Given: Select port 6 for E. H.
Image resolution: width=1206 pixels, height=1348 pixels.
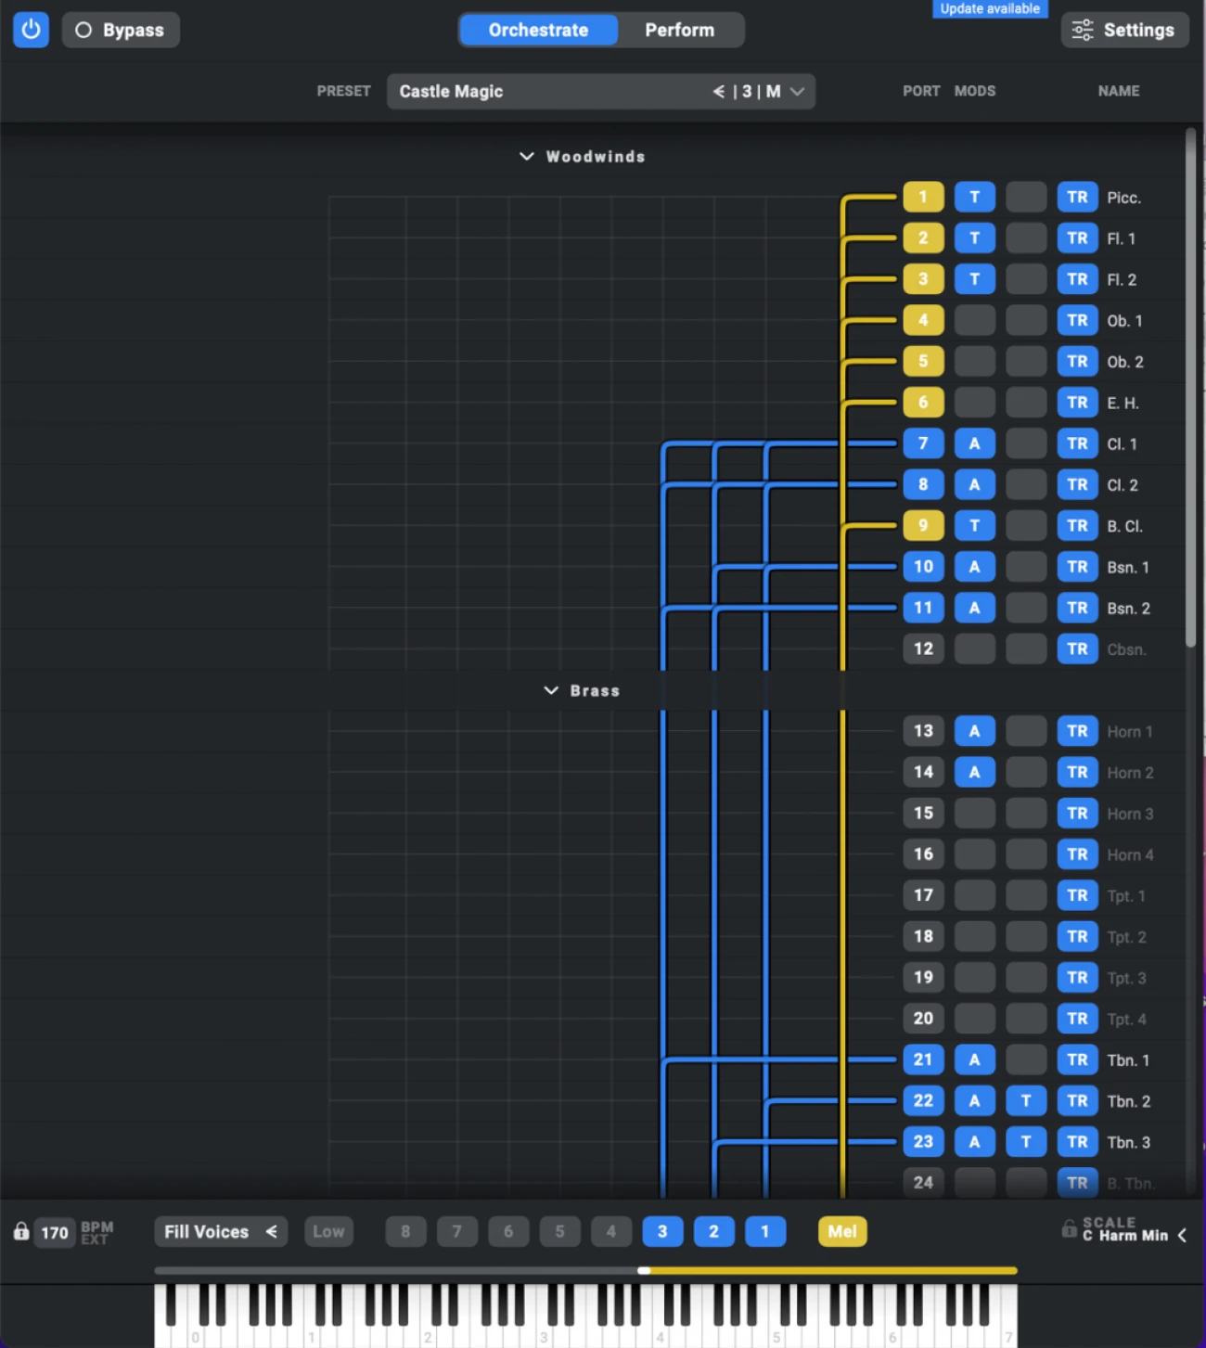Looking at the screenshot, I should click(923, 402).
